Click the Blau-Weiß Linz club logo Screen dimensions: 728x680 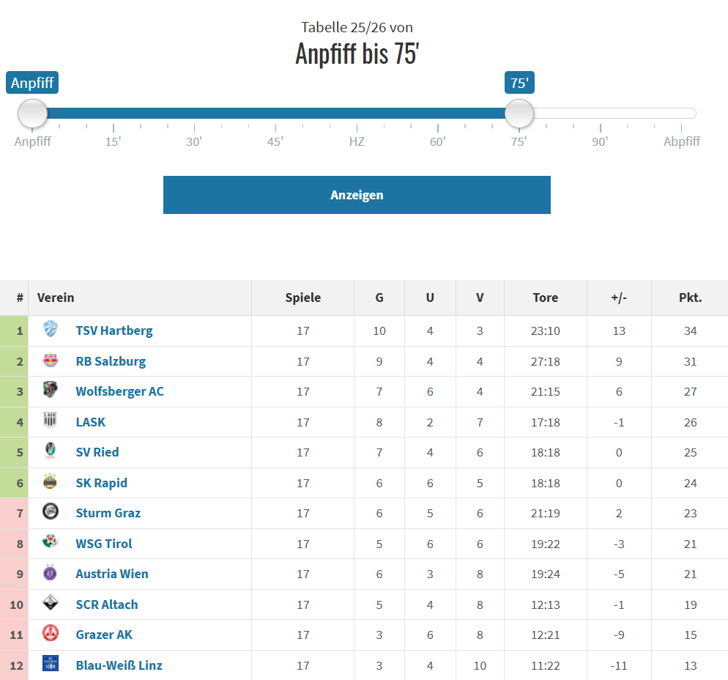tap(51, 665)
